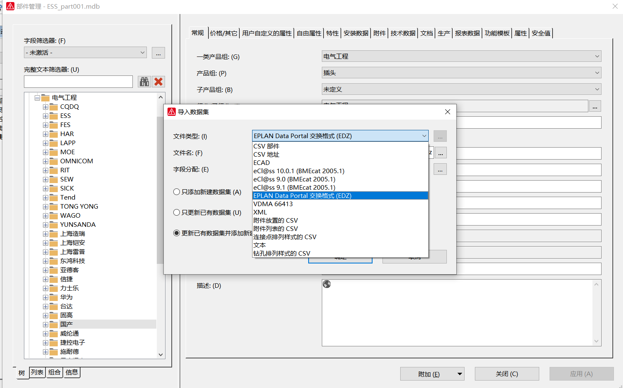
Task: Click ellipsis button next to field assignment
Action: click(x=440, y=169)
